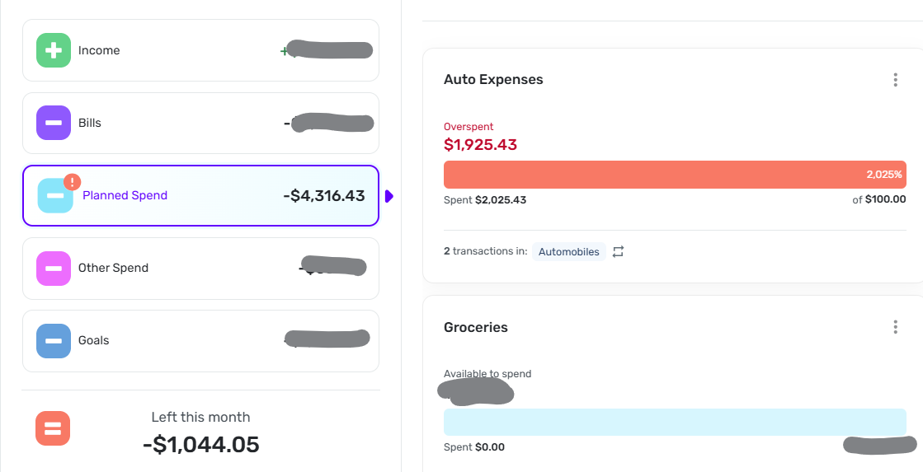Click the purple Bills minus icon
Screen dimensions: 923x472
point(54,123)
